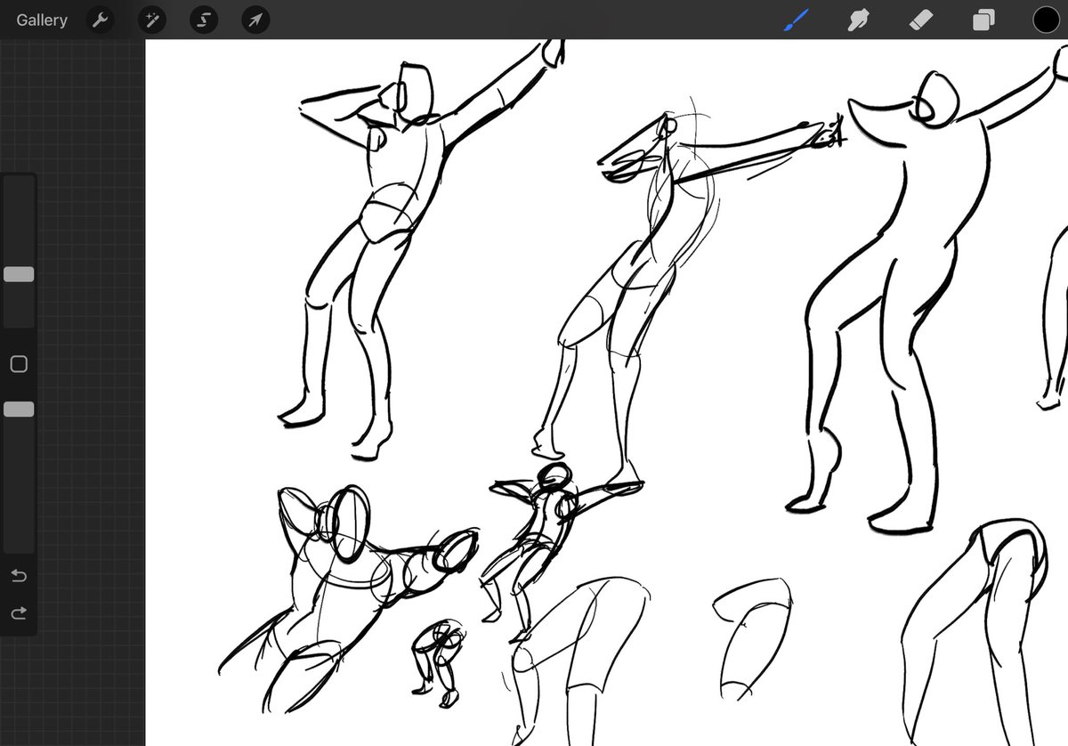1068x746 pixels.
Task: Open the Gallery
Action: click(41, 20)
